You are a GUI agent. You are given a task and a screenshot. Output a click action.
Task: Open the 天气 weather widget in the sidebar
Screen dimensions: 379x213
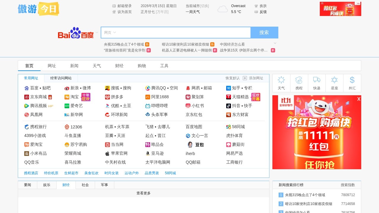(281, 83)
